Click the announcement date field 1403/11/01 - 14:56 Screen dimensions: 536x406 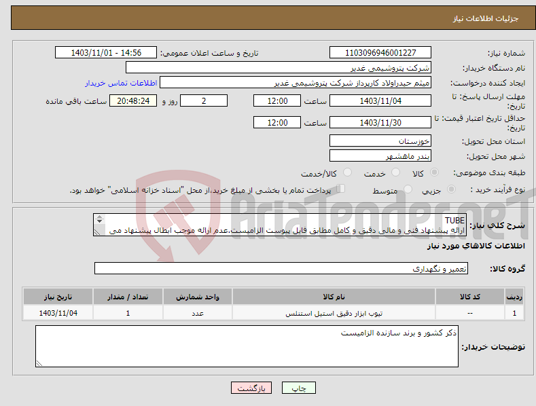pos(106,53)
